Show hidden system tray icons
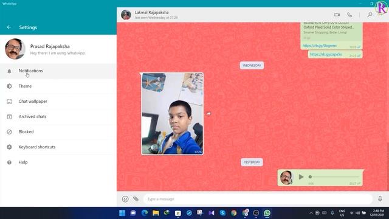389x219 pixels. 311,213
